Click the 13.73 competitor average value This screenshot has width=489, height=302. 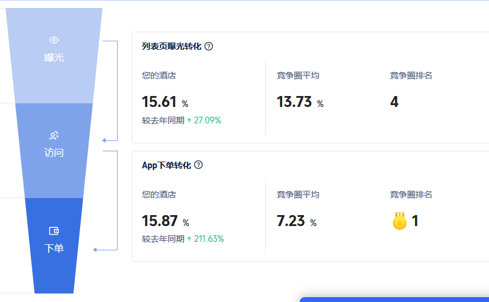[x=294, y=102]
